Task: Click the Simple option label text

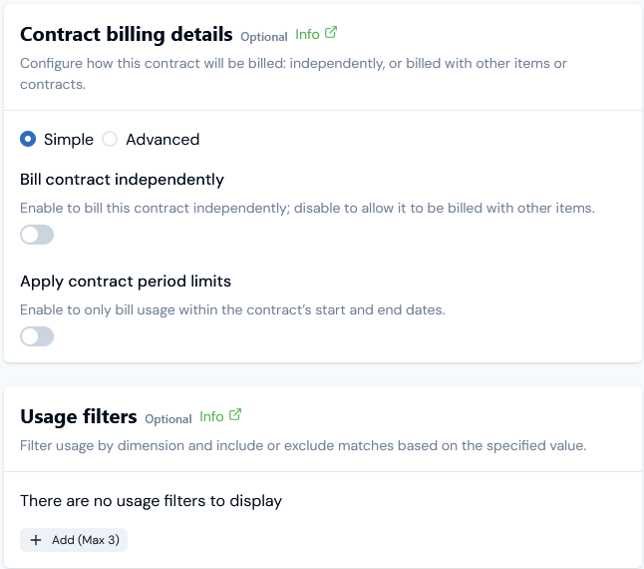Action: click(69, 140)
